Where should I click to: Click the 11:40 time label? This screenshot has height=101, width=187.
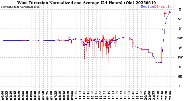84,95
